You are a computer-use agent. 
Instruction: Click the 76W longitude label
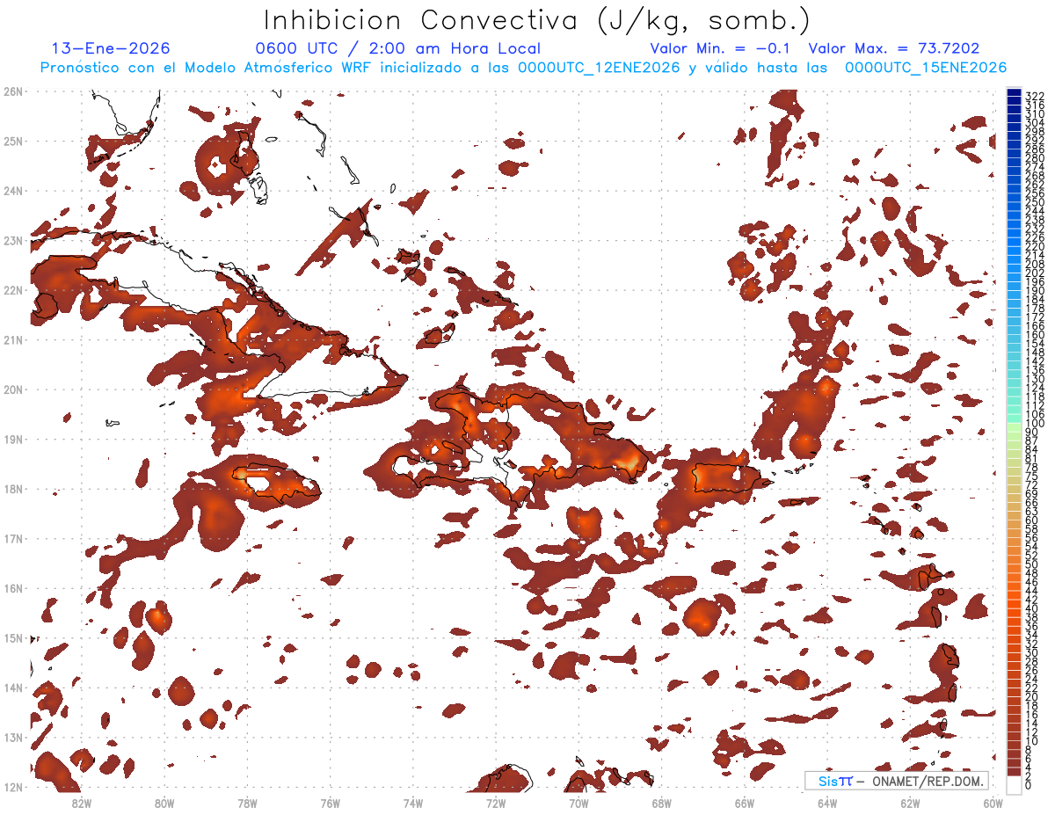coord(331,803)
